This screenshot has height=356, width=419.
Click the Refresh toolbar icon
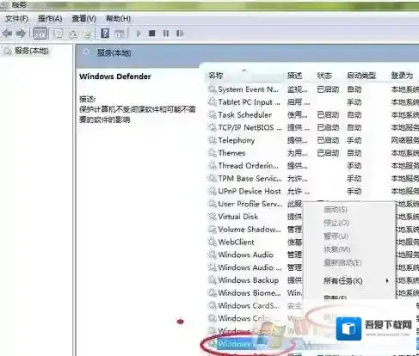(x=73, y=34)
